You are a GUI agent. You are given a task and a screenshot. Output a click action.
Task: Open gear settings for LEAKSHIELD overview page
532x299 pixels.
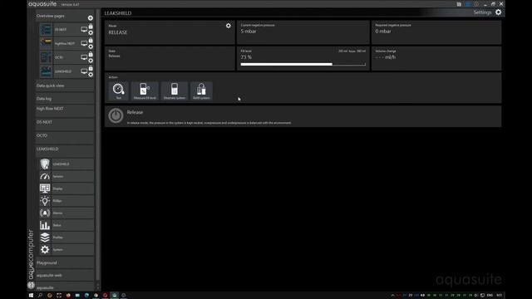(x=91, y=75)
